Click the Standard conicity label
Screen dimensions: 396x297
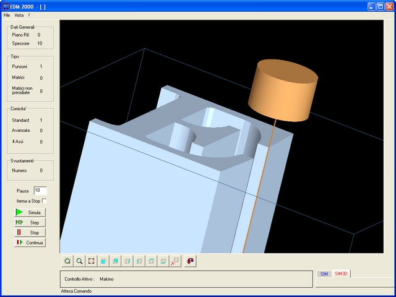click(20, 120)
